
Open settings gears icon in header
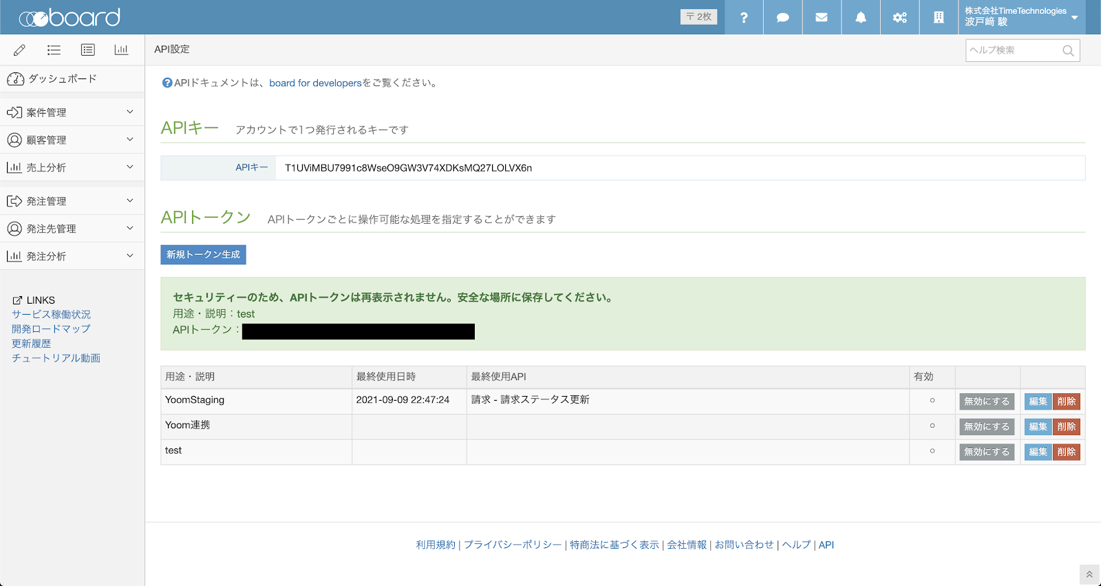[899, 17]
